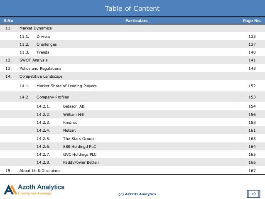Click subsection number '14.1.'

[x=24, y=86]
